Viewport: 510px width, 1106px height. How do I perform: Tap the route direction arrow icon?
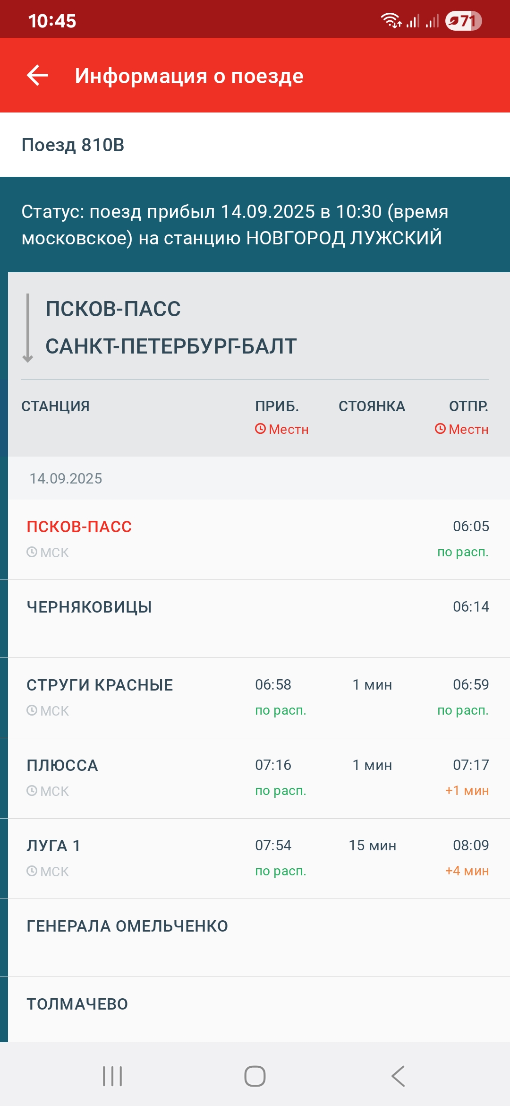click(x=28, y=328)
